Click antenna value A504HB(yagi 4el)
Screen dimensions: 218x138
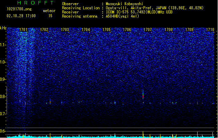coord(122,16)
